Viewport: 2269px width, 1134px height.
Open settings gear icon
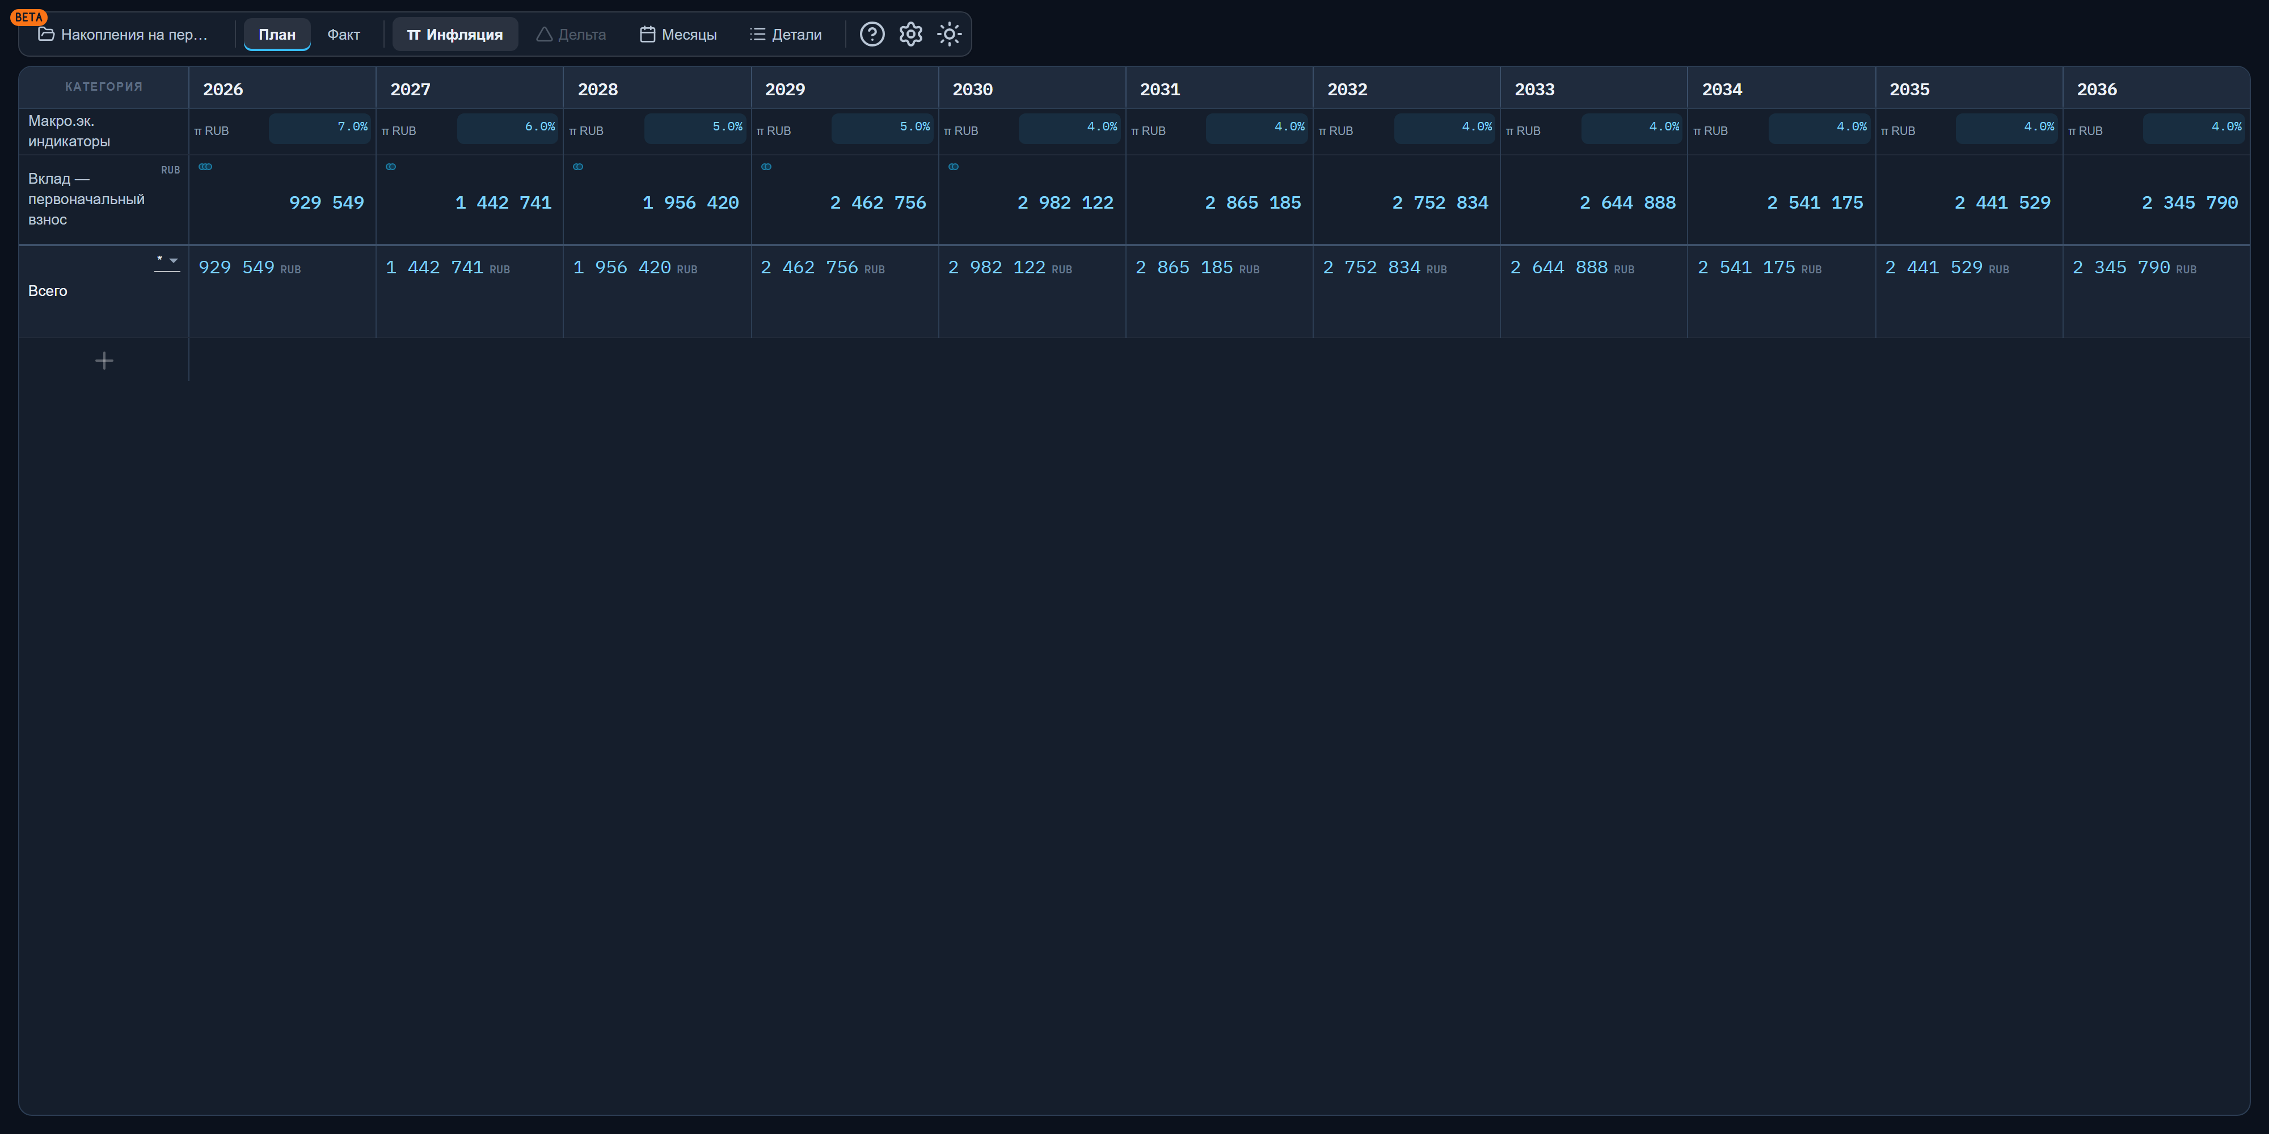(x=911, y=35)
